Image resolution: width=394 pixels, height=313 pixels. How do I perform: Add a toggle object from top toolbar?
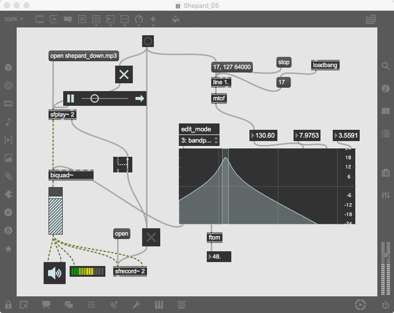82,19
